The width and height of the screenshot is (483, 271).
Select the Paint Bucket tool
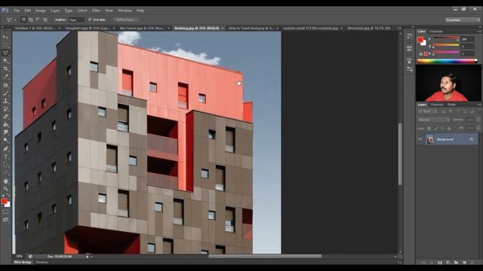pos(5,125)
